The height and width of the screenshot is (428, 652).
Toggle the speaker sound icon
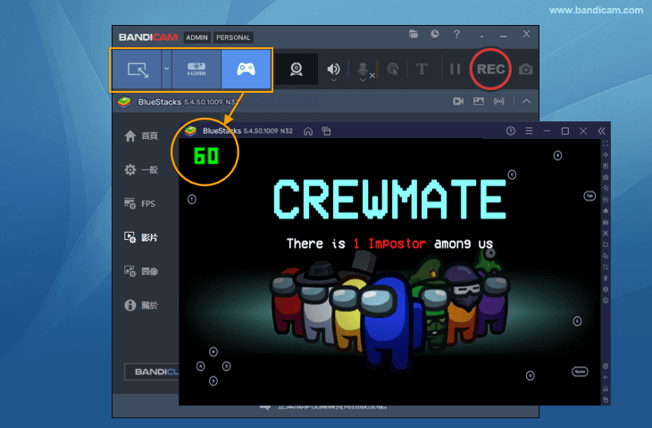333,70
